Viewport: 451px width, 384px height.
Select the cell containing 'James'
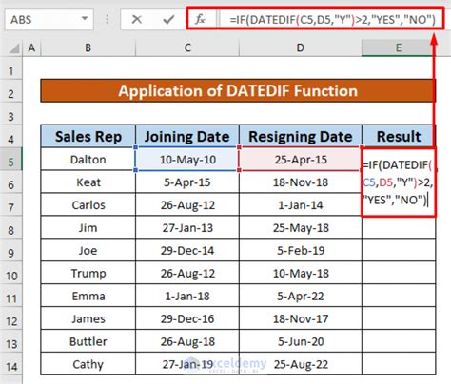pos(88,318)
